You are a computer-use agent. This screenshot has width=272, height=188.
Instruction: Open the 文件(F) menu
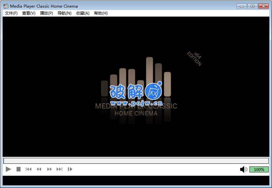click(x=11, y=13)
